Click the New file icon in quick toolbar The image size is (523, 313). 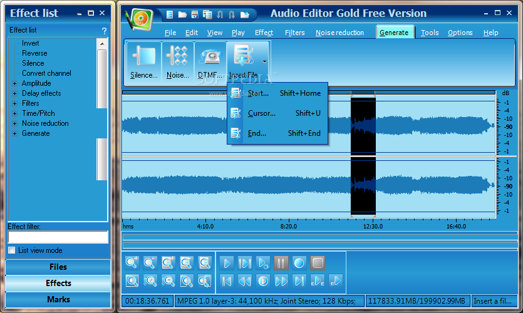tap(170, 14)
